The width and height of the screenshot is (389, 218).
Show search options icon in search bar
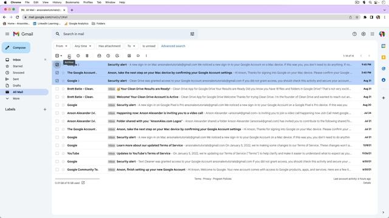point(192,34)
